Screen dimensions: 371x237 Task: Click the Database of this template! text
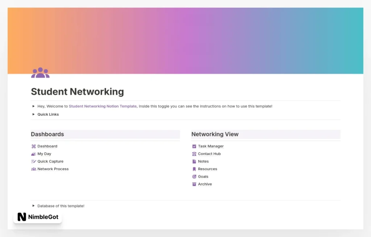tap(61, 206)
